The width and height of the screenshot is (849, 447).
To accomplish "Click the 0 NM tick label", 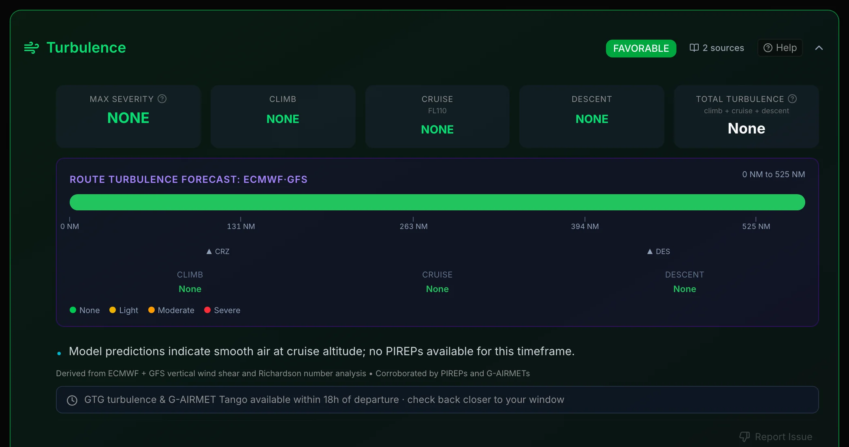I will pyautogui.click(x=70, y=227).
